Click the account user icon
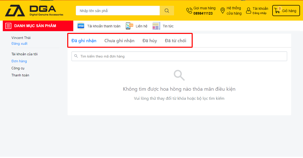The height and width of the screenshot is (158, 303). point(249,11)
